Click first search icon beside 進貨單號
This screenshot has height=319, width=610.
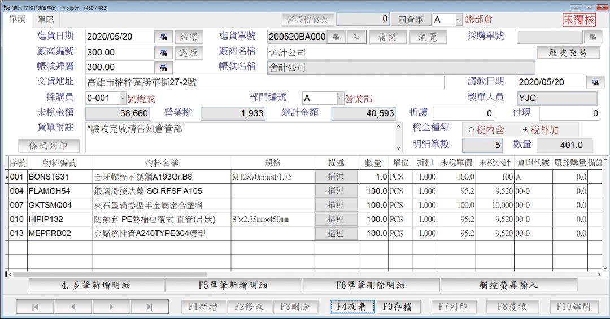[337, 37]
